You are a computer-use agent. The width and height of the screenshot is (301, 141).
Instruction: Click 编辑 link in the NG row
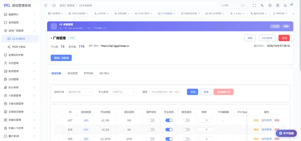[x=256, y=120]
